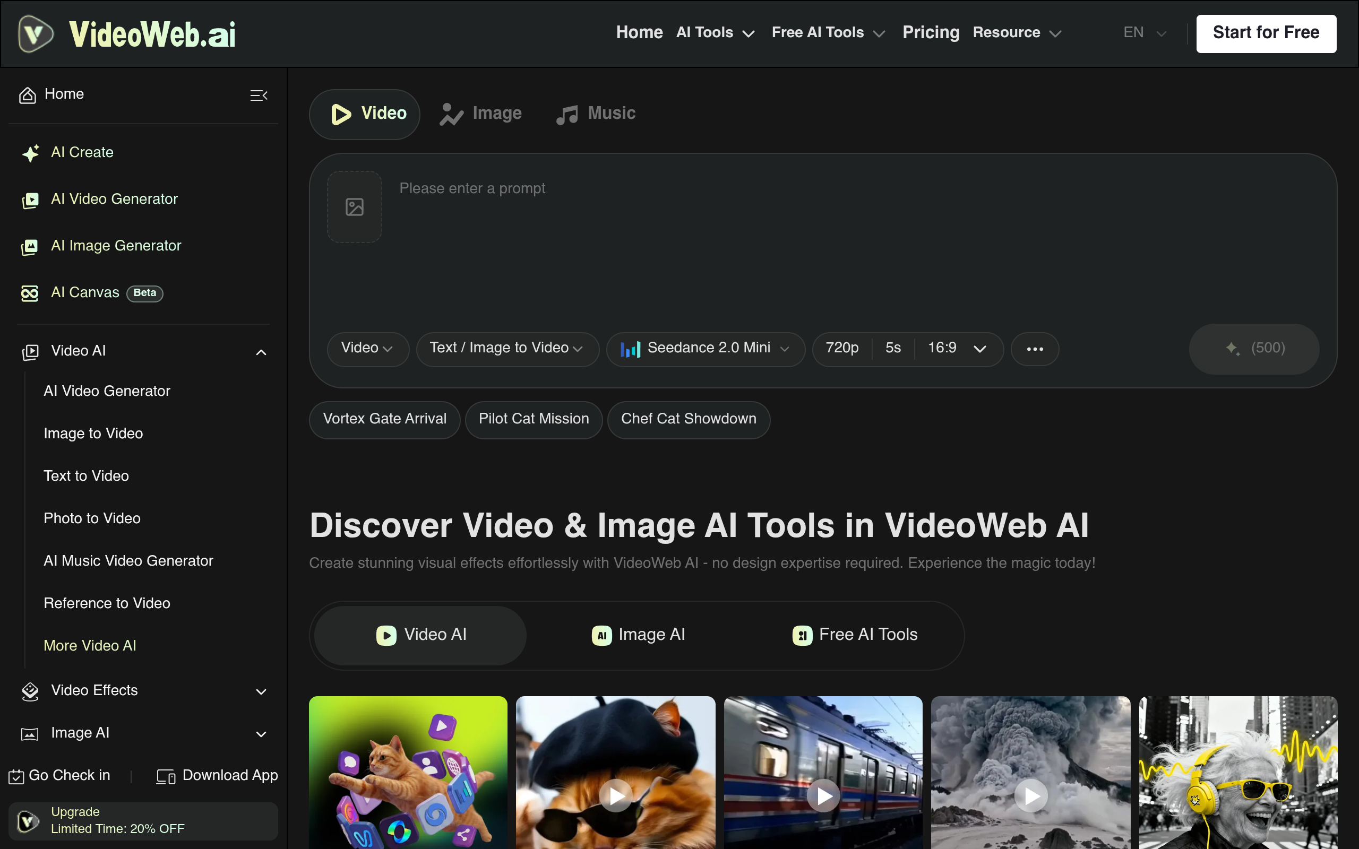Open Text to Video in sidebar

(87, 476)
